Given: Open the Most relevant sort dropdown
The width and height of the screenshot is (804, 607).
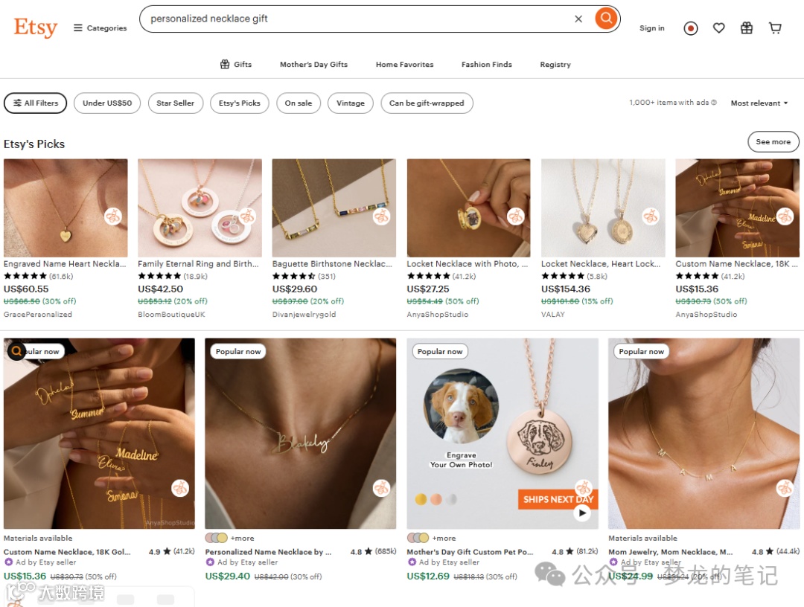Looking at the screenshot, I should [759, 103].
